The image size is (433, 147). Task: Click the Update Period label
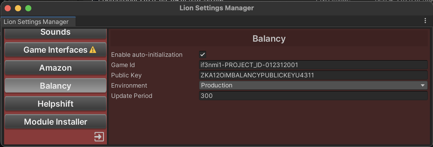pyautogui.click(x=132, y=96)
